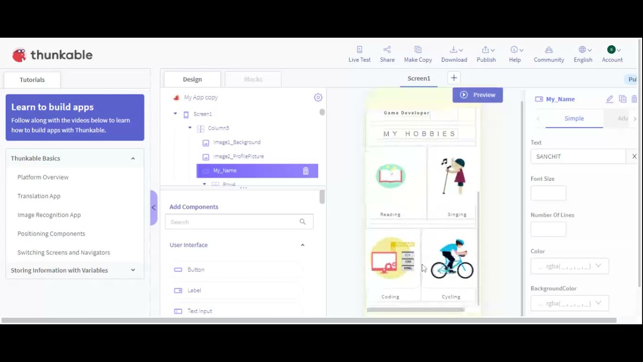The width and height of the screenshot is (643, 362).
Task: Click the search magnifier icon in components
Action: [302, 222]
